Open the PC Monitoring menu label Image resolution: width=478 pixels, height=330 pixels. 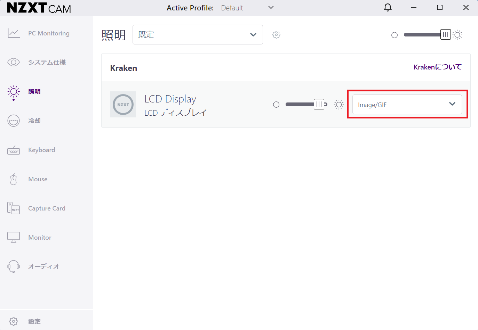point(49,33)
